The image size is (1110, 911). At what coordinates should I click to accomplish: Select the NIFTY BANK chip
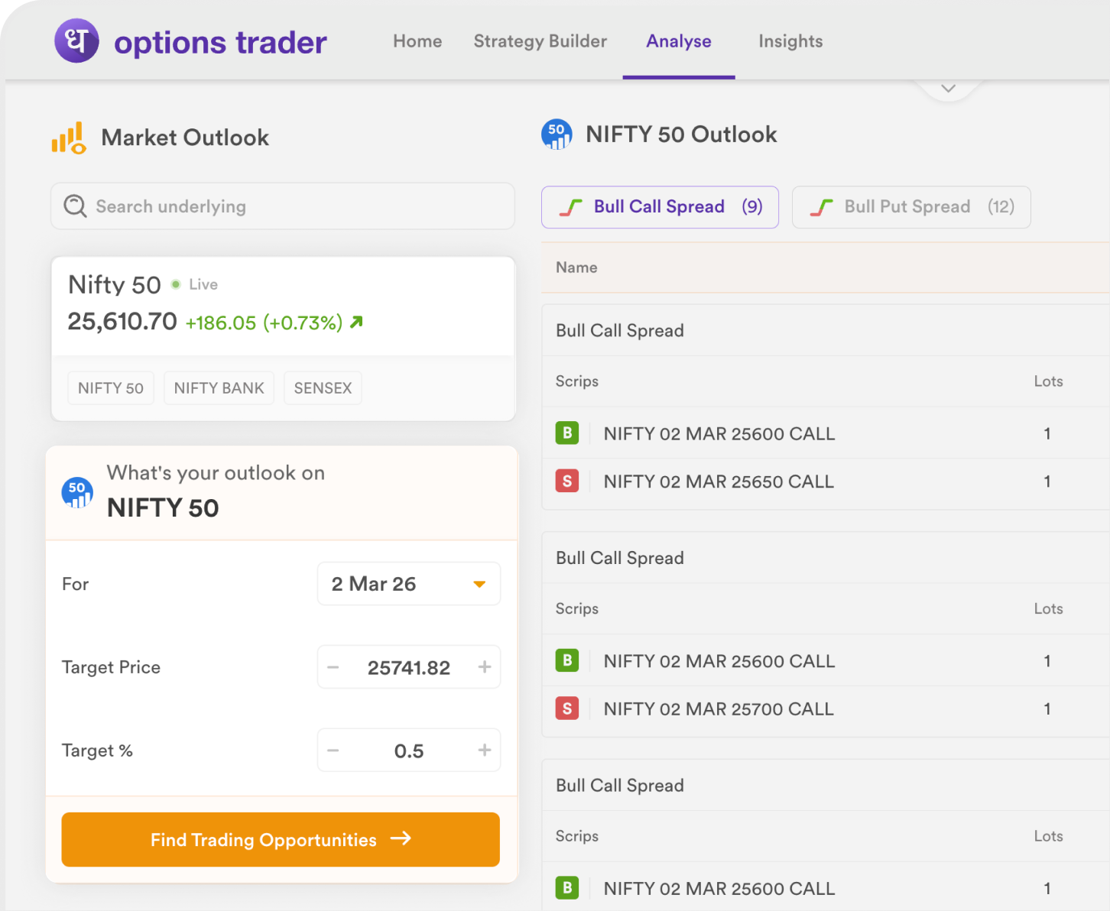pos(219,388)
